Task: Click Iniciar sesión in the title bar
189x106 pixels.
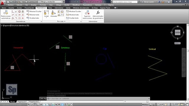Action: [x=149, y=2]
